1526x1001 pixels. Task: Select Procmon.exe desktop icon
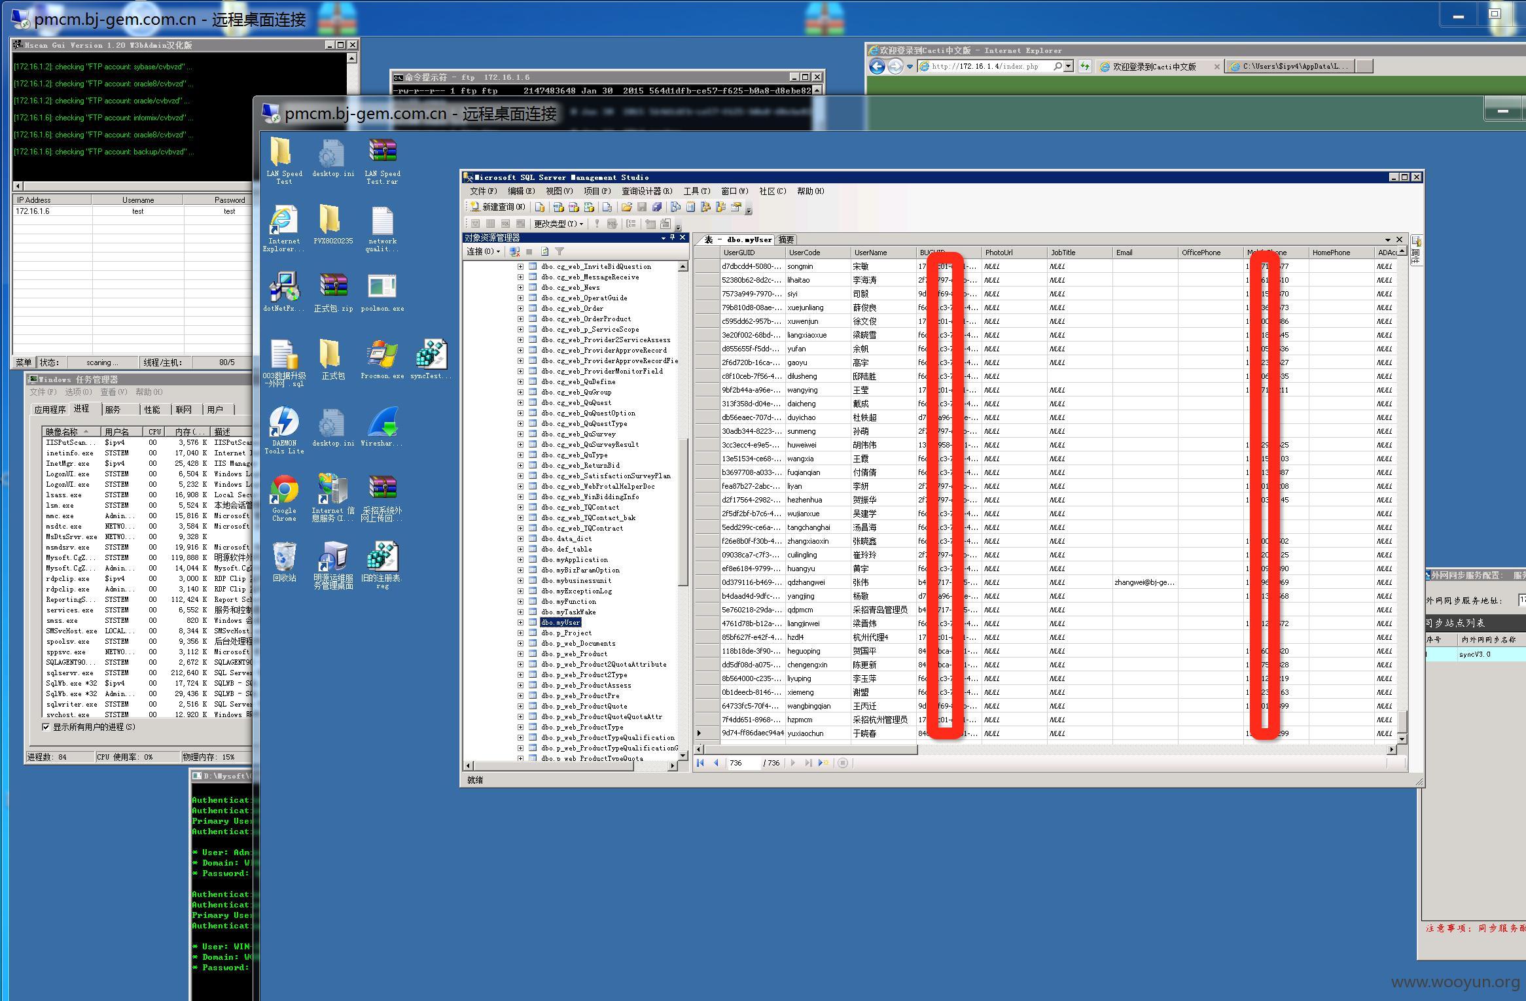coord(382,359)
